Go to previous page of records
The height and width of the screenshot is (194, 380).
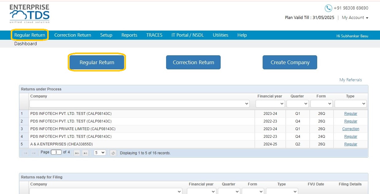coord(33,153)
